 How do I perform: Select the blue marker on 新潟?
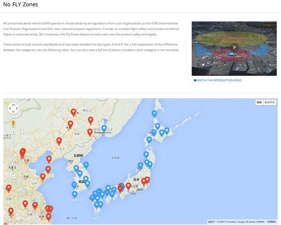(140, 166)
